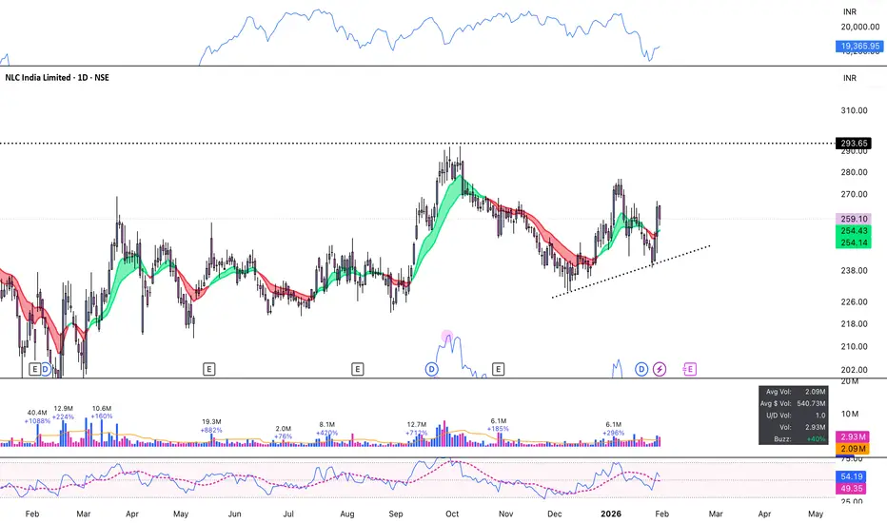The height and width of the screenshot is (523, 887).
Task: Open the earnings E marker in August
Action: [x=358, y=369]
